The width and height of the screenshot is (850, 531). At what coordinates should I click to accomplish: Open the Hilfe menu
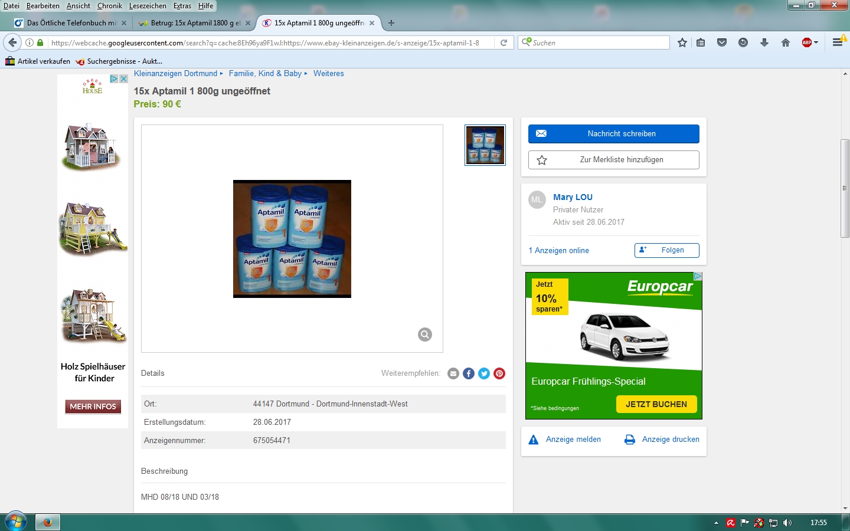pyautogui.click(x=206, y=6)
